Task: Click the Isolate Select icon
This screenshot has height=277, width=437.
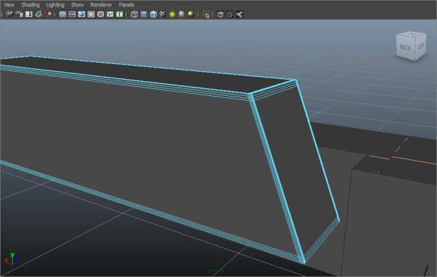Action: pos(206,14)
